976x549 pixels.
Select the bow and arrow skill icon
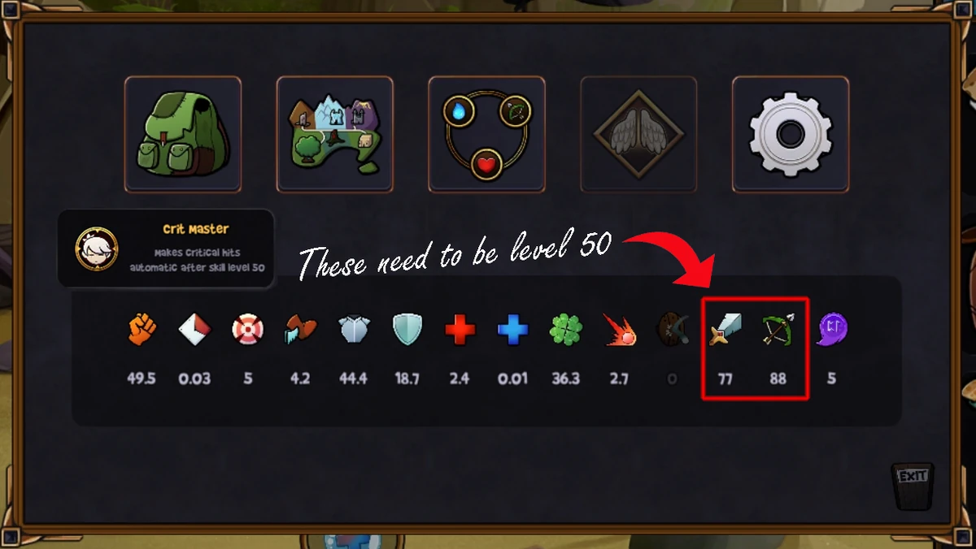[778, 329]
